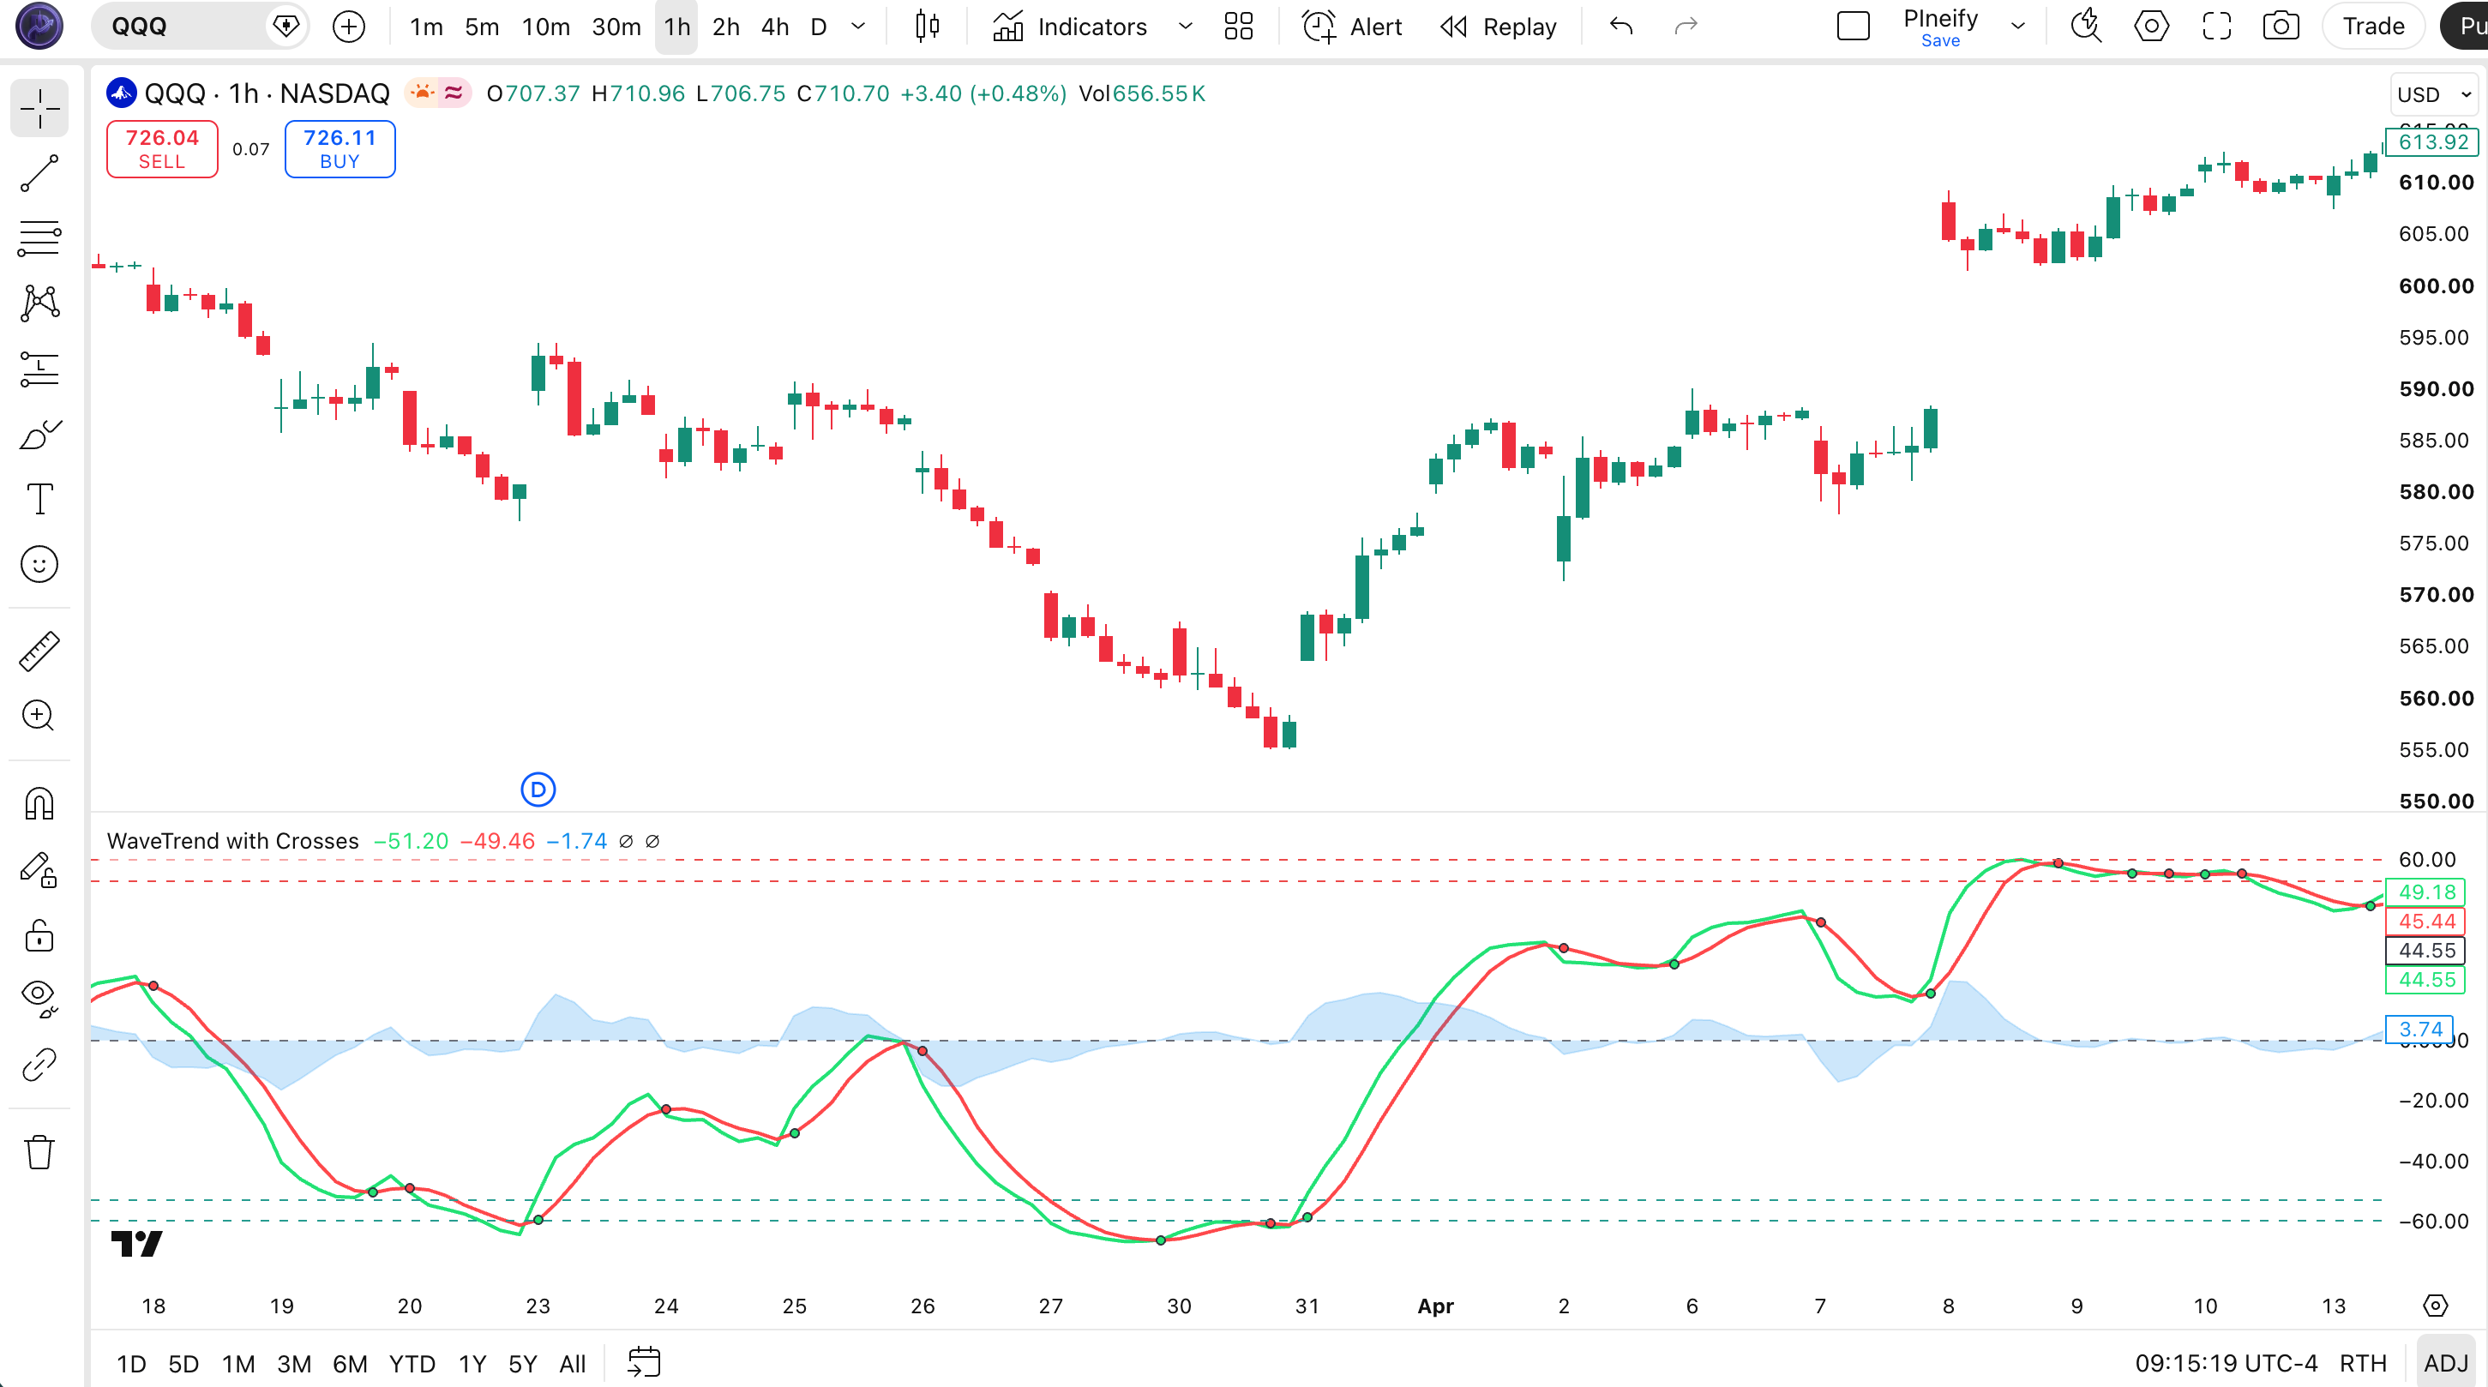The image size is (2488, 1387).
Task: Create an Alert
Action: 1352,26
